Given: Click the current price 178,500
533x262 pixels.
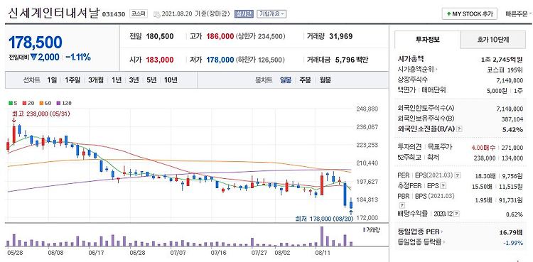Looking at the screenshot, I should click(36, 42).
